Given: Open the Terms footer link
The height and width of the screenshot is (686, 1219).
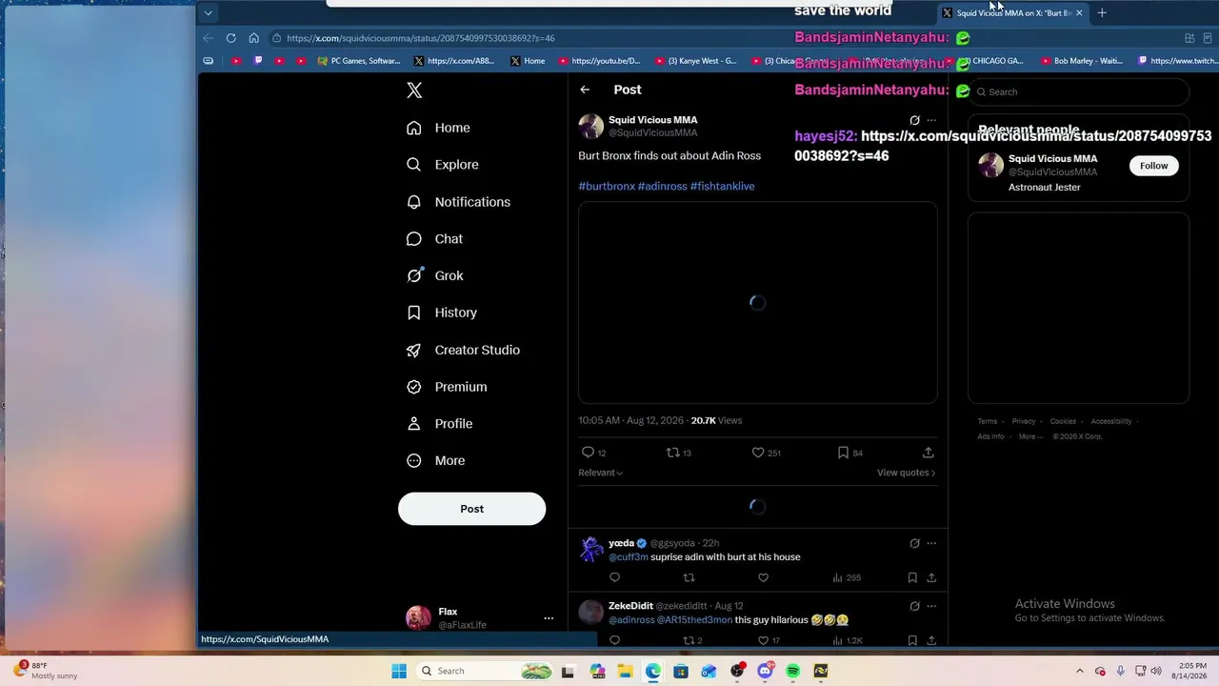Looking at the screenshot, I should click(988, 421).
